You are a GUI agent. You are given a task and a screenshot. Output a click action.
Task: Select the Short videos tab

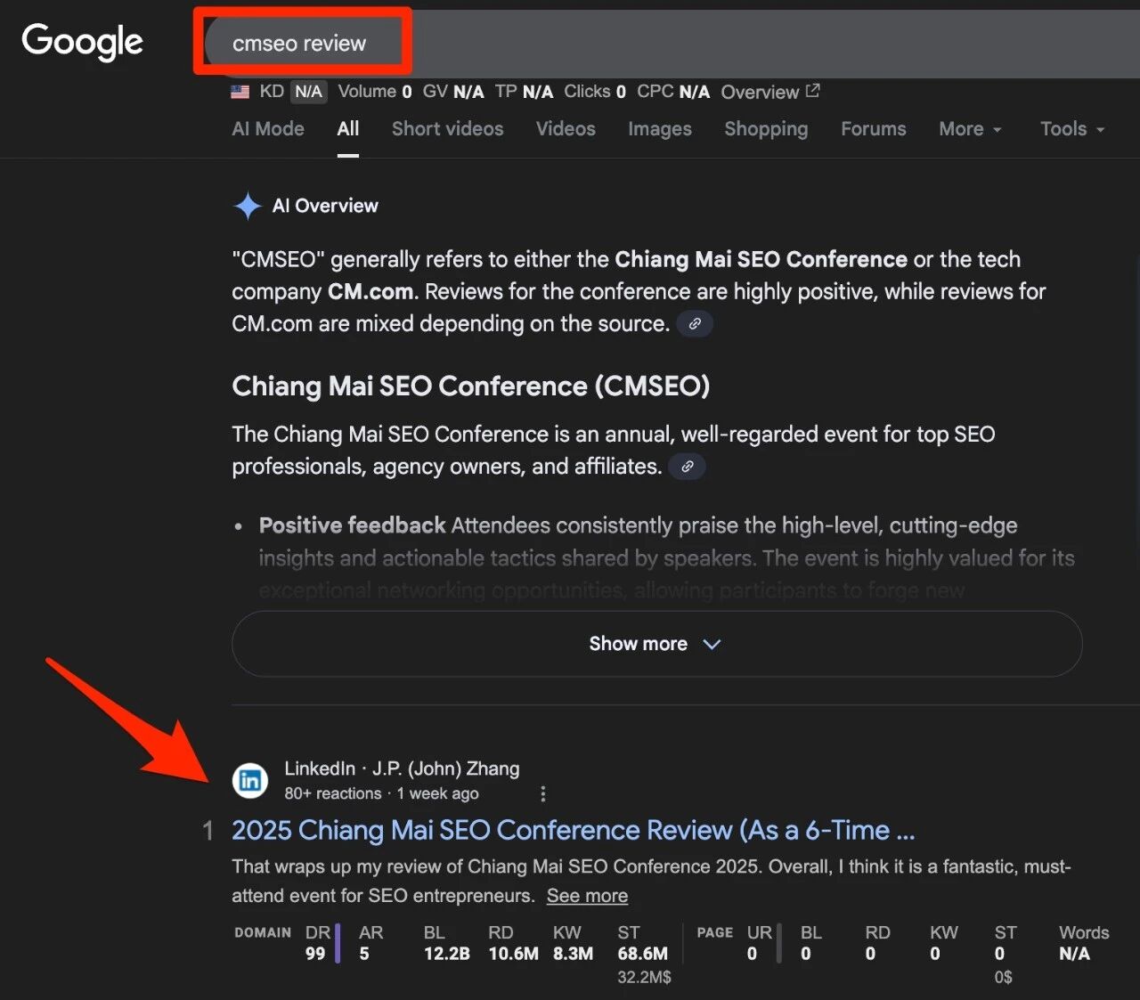point(447,129)
